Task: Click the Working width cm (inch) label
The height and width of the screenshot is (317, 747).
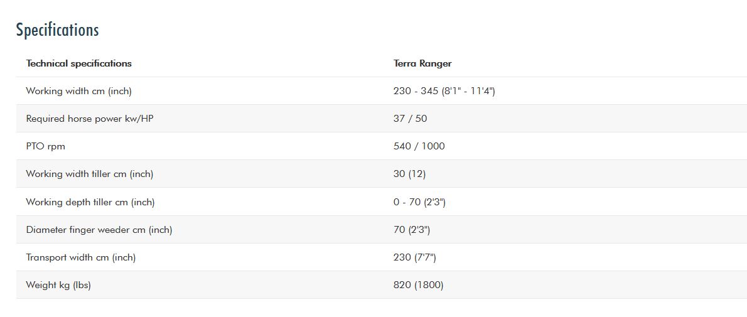Action: coord(78,91)
